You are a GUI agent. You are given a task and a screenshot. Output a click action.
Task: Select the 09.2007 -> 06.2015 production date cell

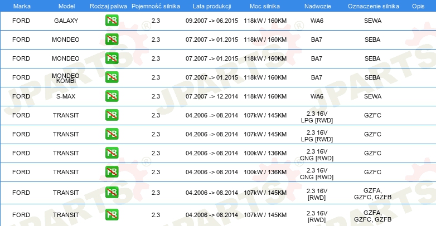click(212, 21)
